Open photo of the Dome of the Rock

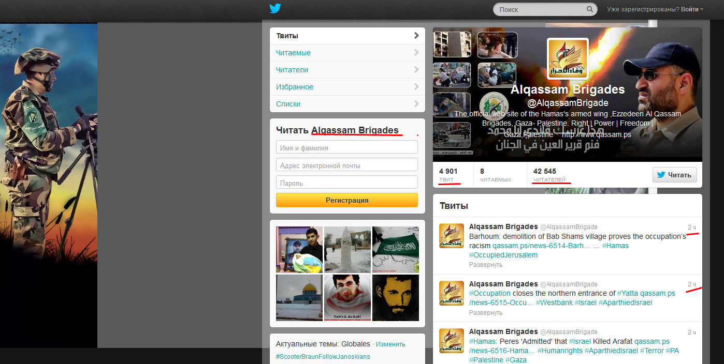tap(299, 297)
